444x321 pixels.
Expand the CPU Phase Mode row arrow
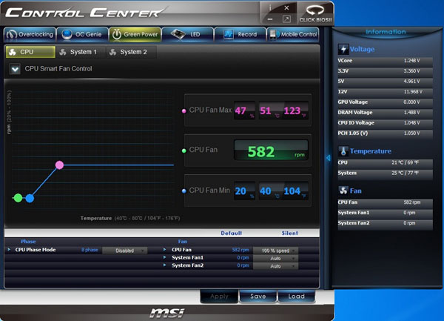tap(9, 250)
